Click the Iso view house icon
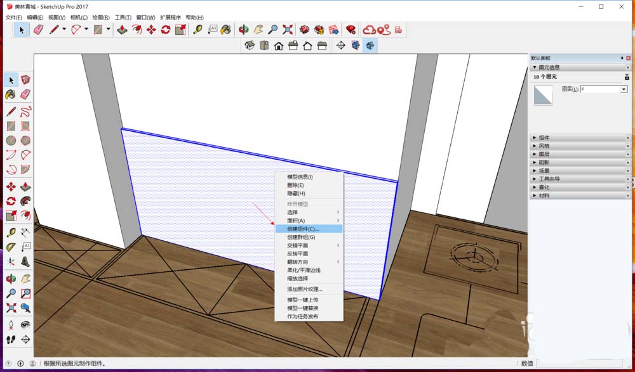 [248, 46]
